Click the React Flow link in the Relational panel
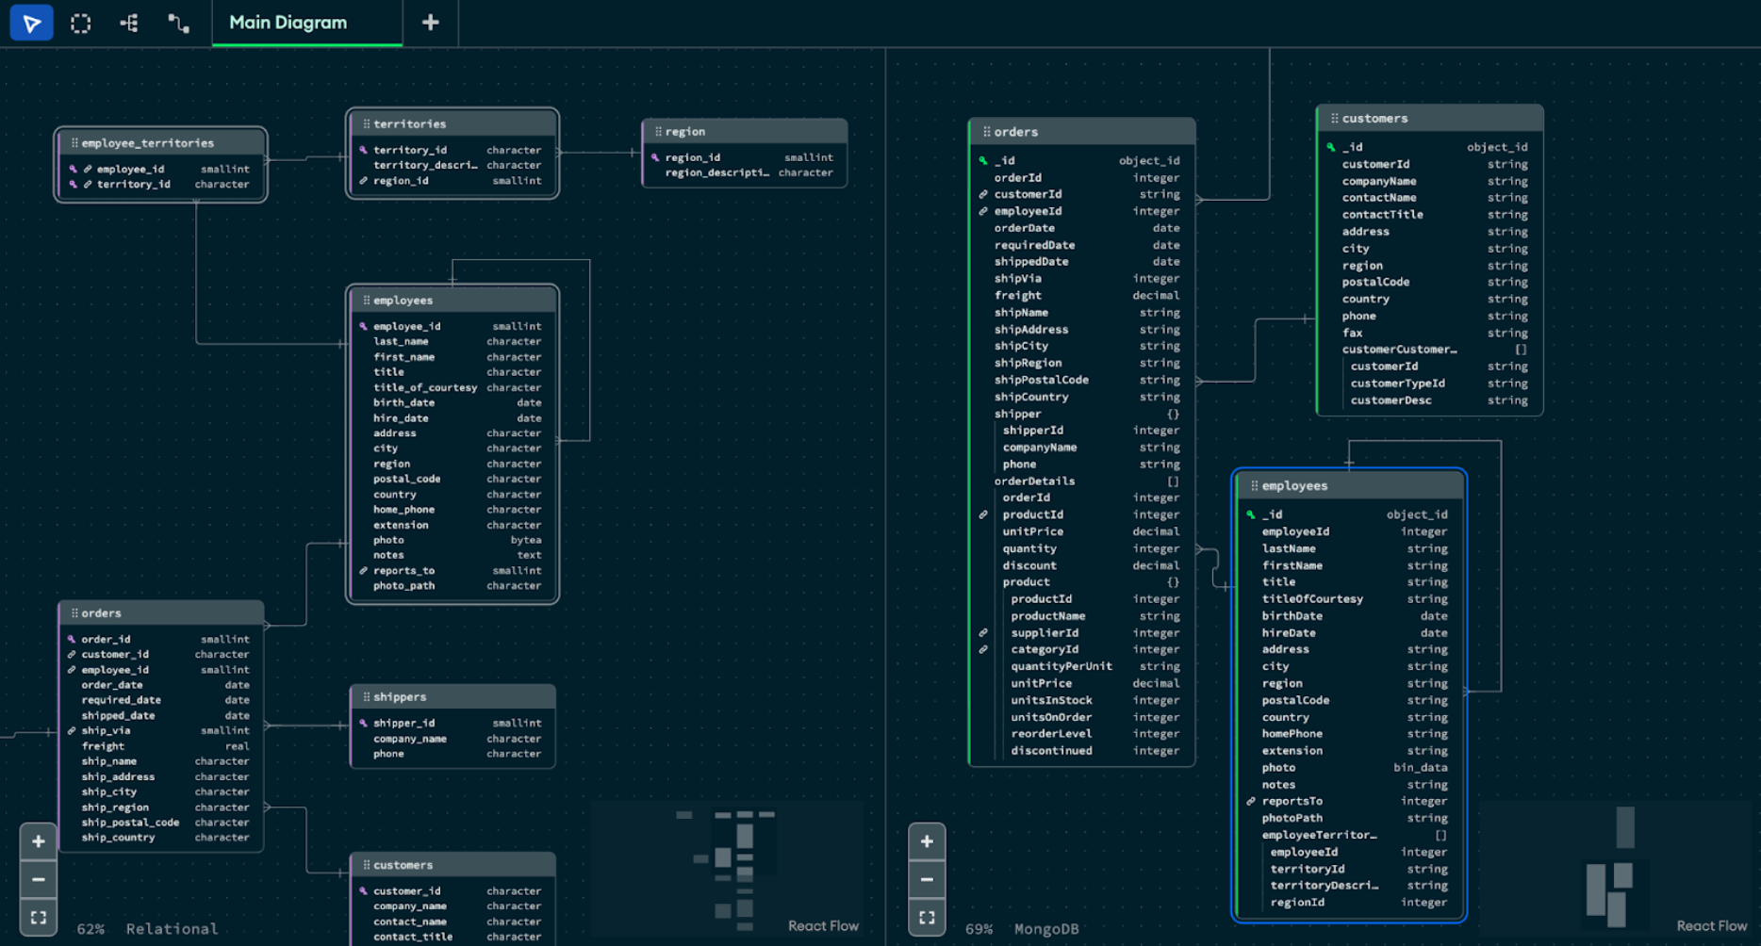1761x946 pixels. (x=823, y=925)
